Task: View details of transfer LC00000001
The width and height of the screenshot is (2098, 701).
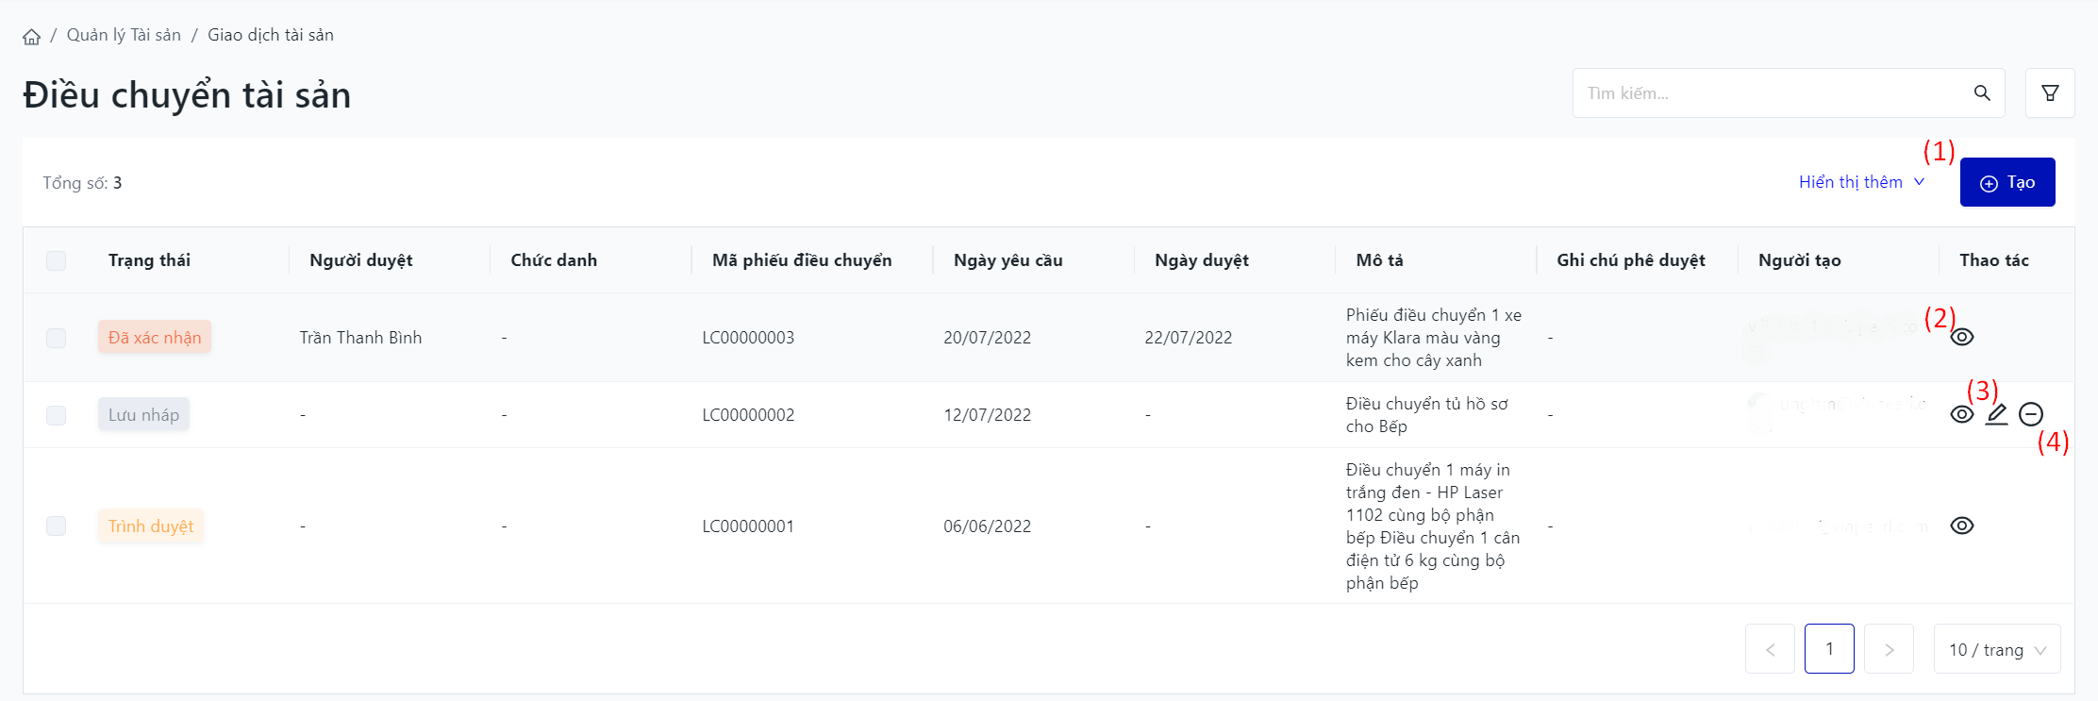Action: [x=1962, y=526]
